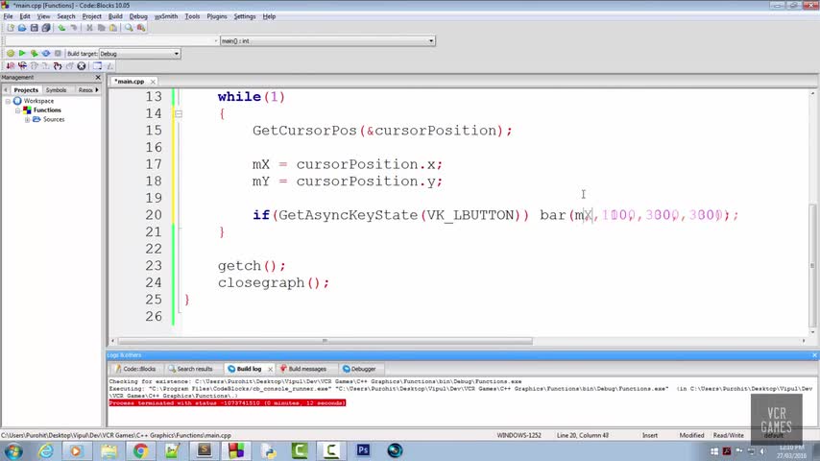Click the New file toolbar icon
Image resolution: width=820 pixels, height=461 pixels.
(x=11, y=28)
